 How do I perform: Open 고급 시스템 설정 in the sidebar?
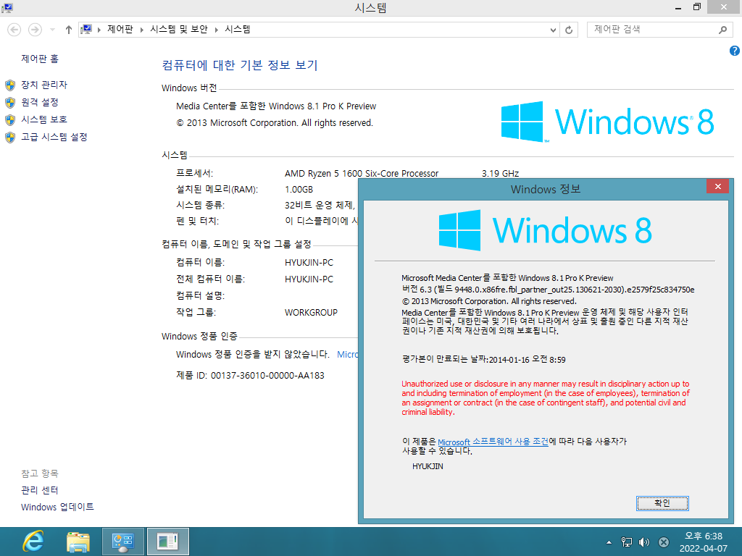[54, 137]
